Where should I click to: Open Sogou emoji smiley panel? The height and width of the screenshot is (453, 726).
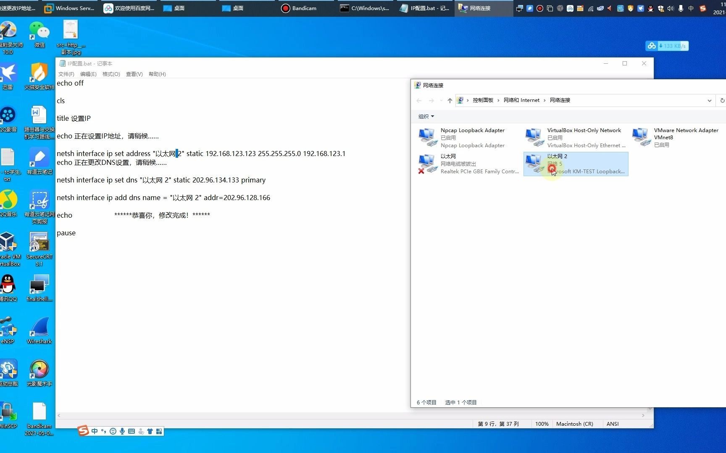[113, 431]
